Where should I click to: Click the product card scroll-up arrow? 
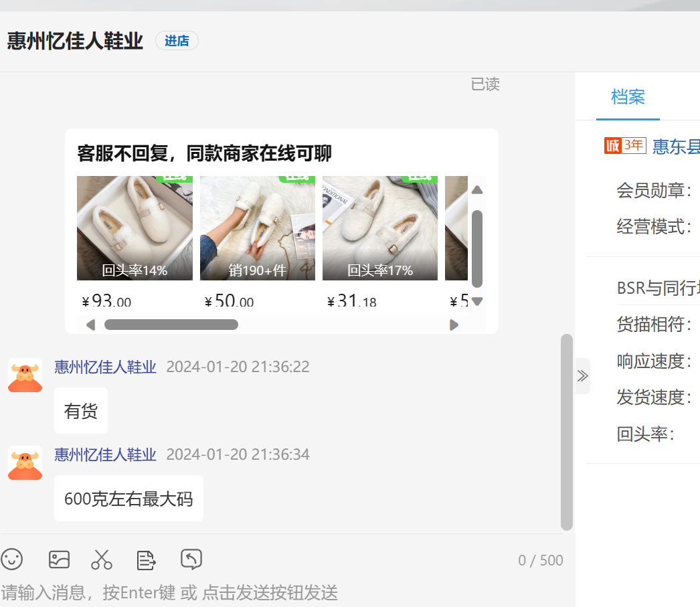477,190
